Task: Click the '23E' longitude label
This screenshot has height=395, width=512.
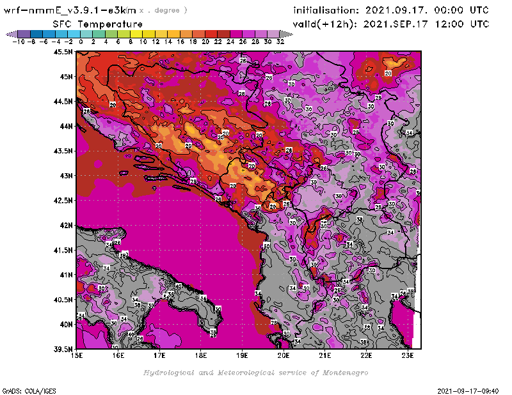Action: pos(408,355)
